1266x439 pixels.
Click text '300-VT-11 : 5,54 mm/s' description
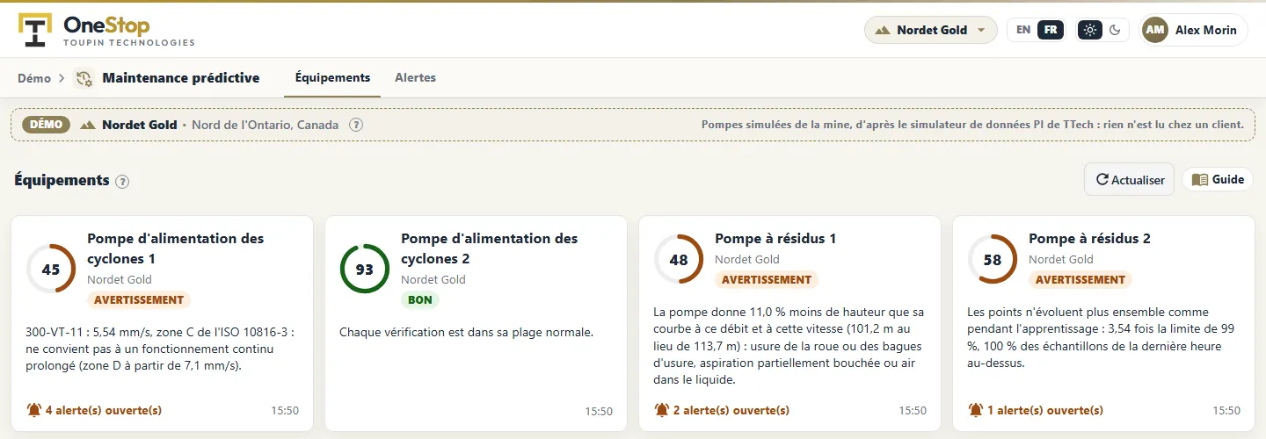[160, 349]
